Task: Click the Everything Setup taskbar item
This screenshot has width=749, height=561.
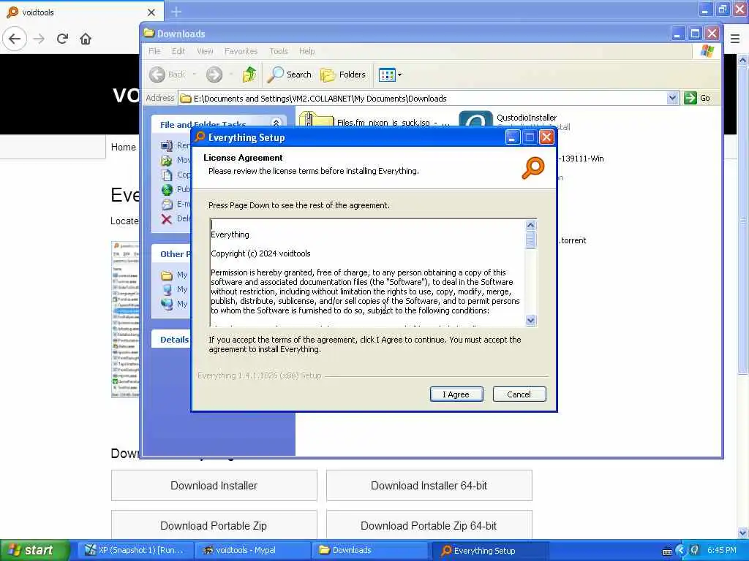Action: pos(489,550)
